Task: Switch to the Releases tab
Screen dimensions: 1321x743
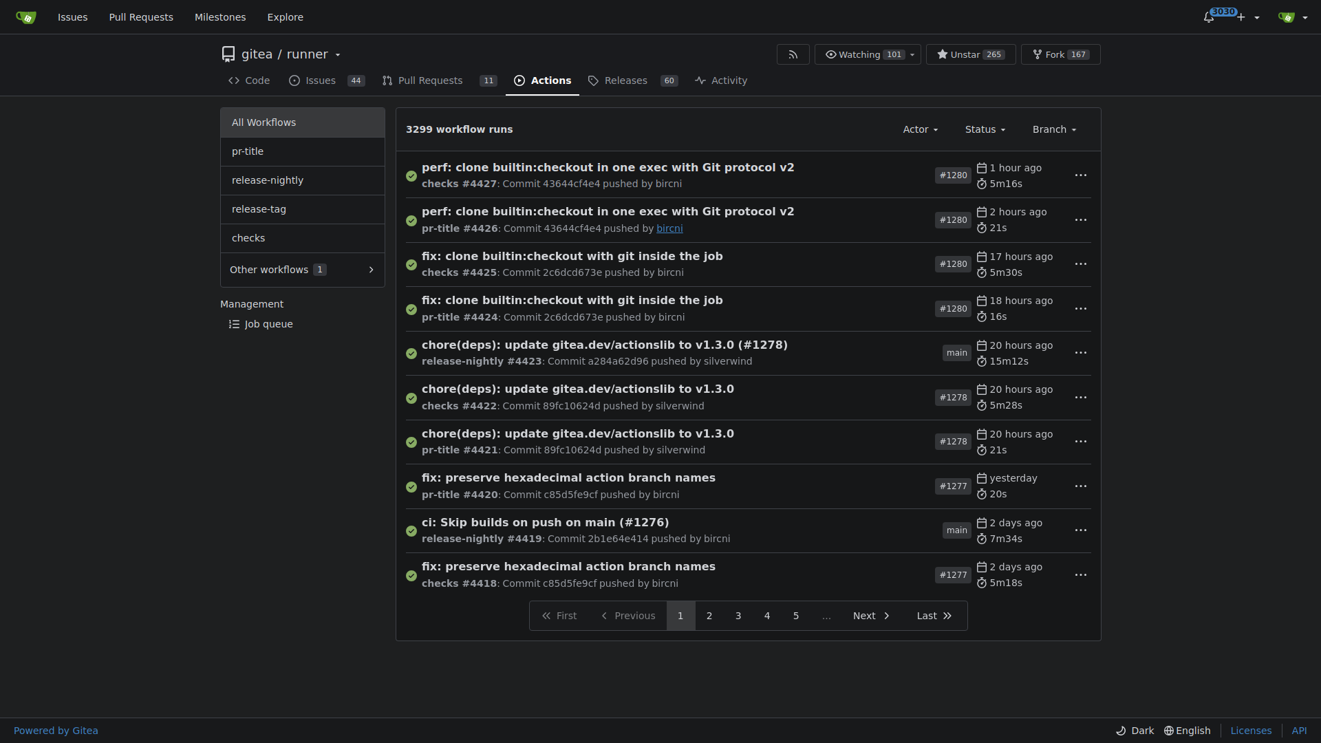Action: pos(633,80)
